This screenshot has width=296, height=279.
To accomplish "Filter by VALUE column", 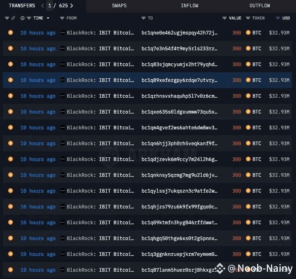I will point(224,18).
